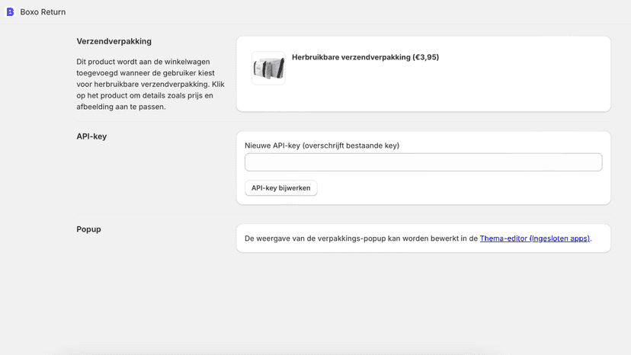The height and width of the screenshot is (355, 631).
Task: Click the 'Popup' section heading
Action: point(88,229)
